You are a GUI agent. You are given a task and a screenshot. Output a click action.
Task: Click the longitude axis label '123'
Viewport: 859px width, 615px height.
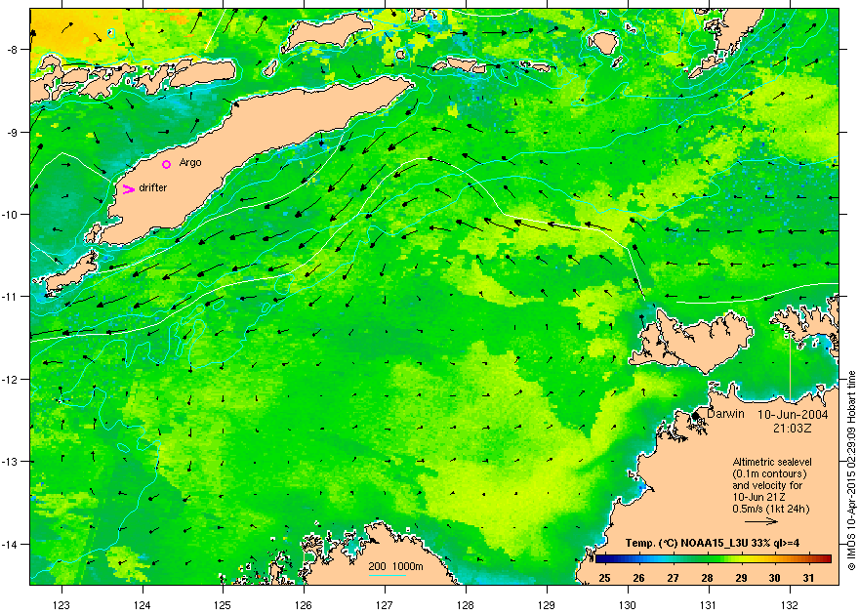[61, 605]
